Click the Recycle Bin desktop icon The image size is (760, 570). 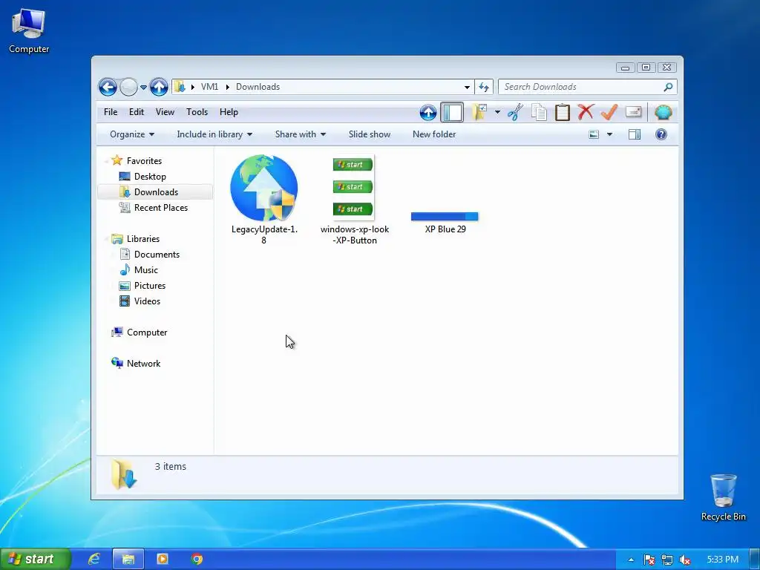[723, 497]
